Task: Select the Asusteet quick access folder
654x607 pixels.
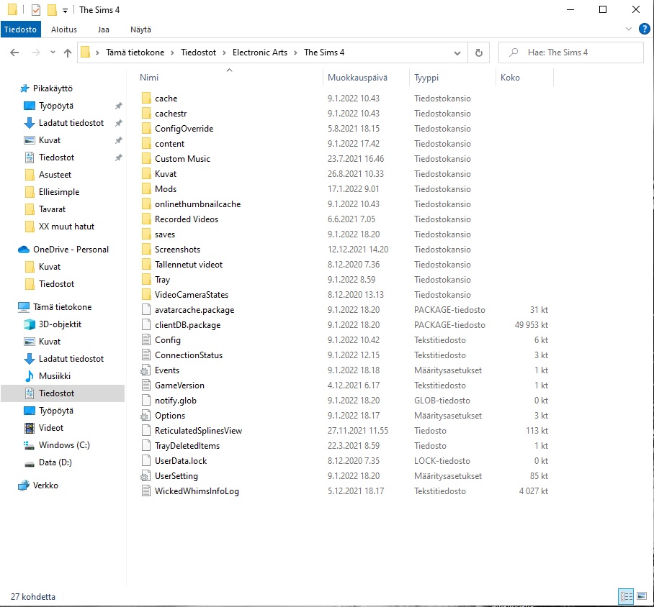Action: pos(55,175)
